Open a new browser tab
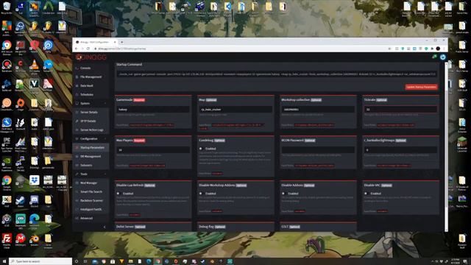The image size is (471, 265). coord(122,42)
